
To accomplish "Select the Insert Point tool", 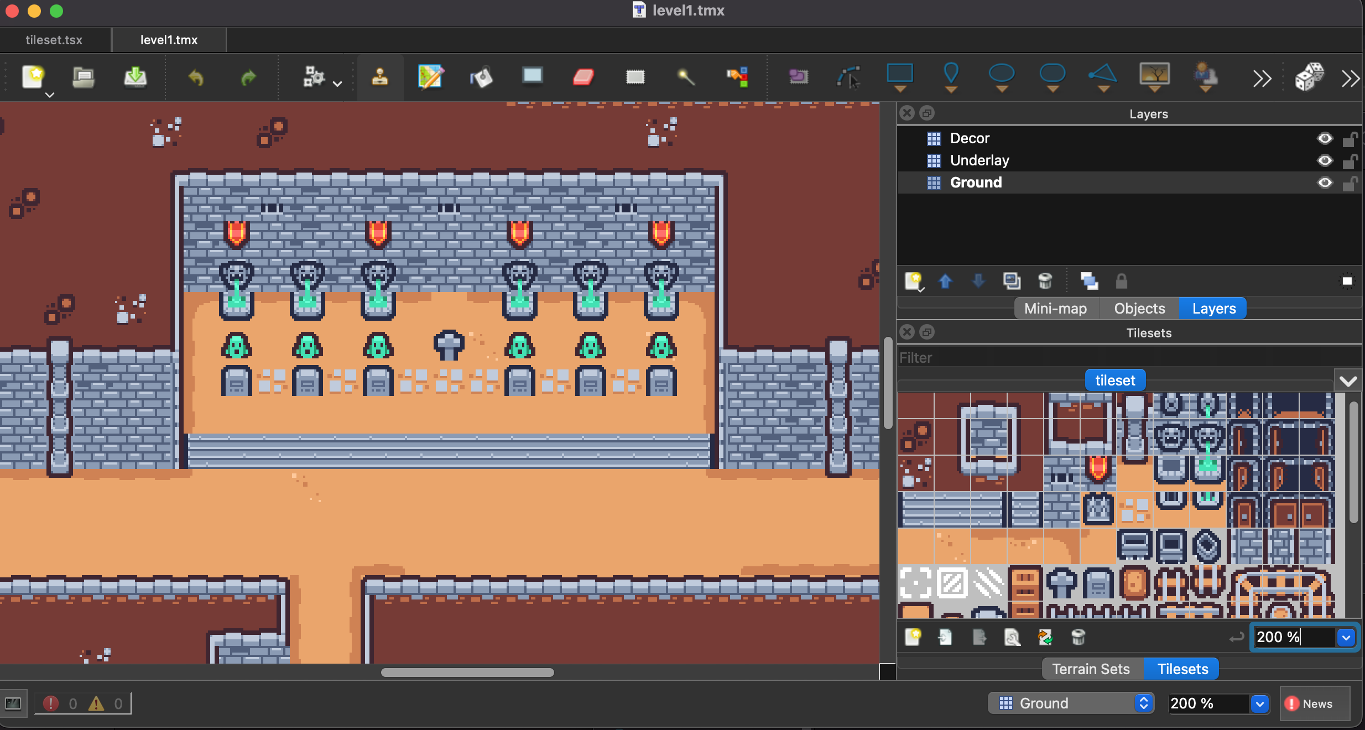I will (951, 77).
